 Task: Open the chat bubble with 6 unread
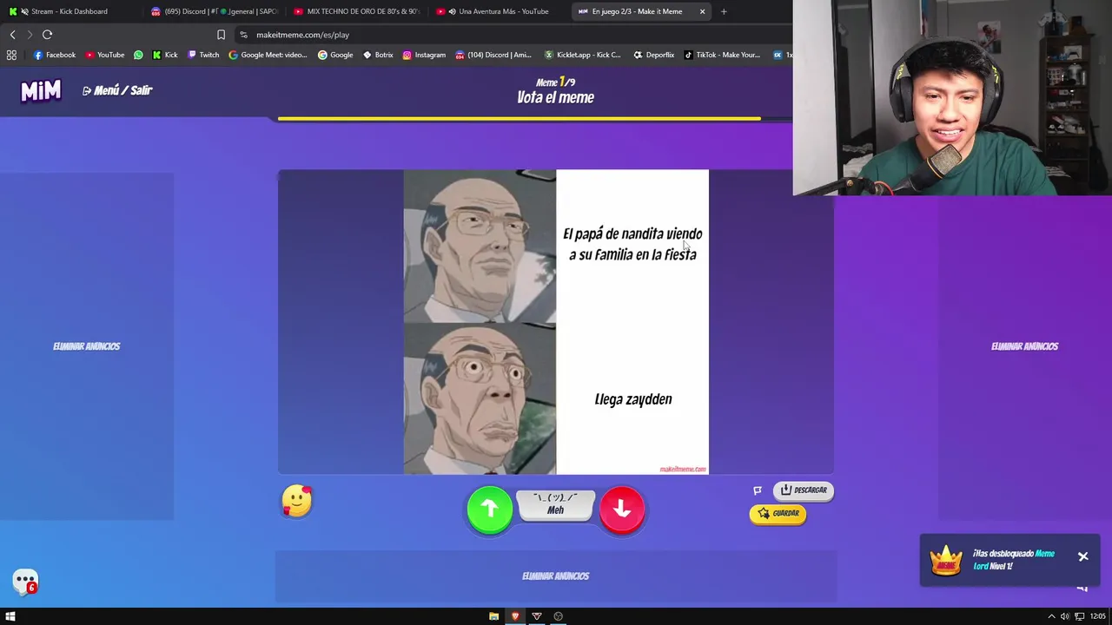point(25,582)
